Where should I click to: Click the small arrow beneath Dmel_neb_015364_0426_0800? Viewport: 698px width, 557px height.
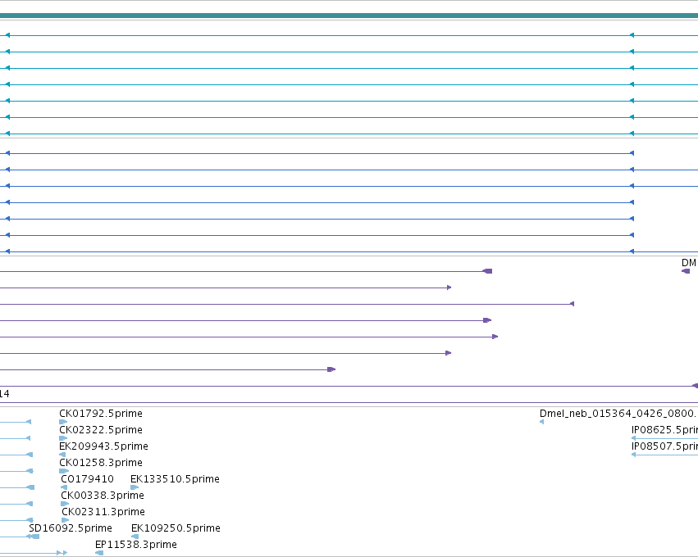click(x=542, y=422)
